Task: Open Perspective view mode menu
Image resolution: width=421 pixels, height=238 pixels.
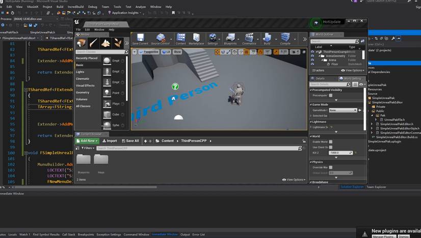Action: 149,52
